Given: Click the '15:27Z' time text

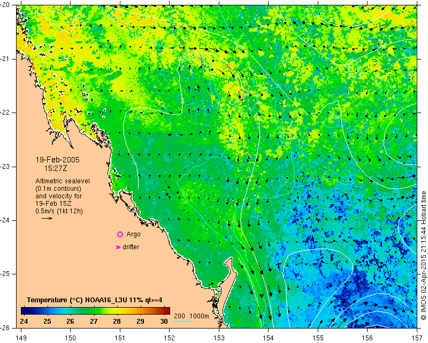Looking at the screenshot, I should pyautogui.click(x=56, y=168).
